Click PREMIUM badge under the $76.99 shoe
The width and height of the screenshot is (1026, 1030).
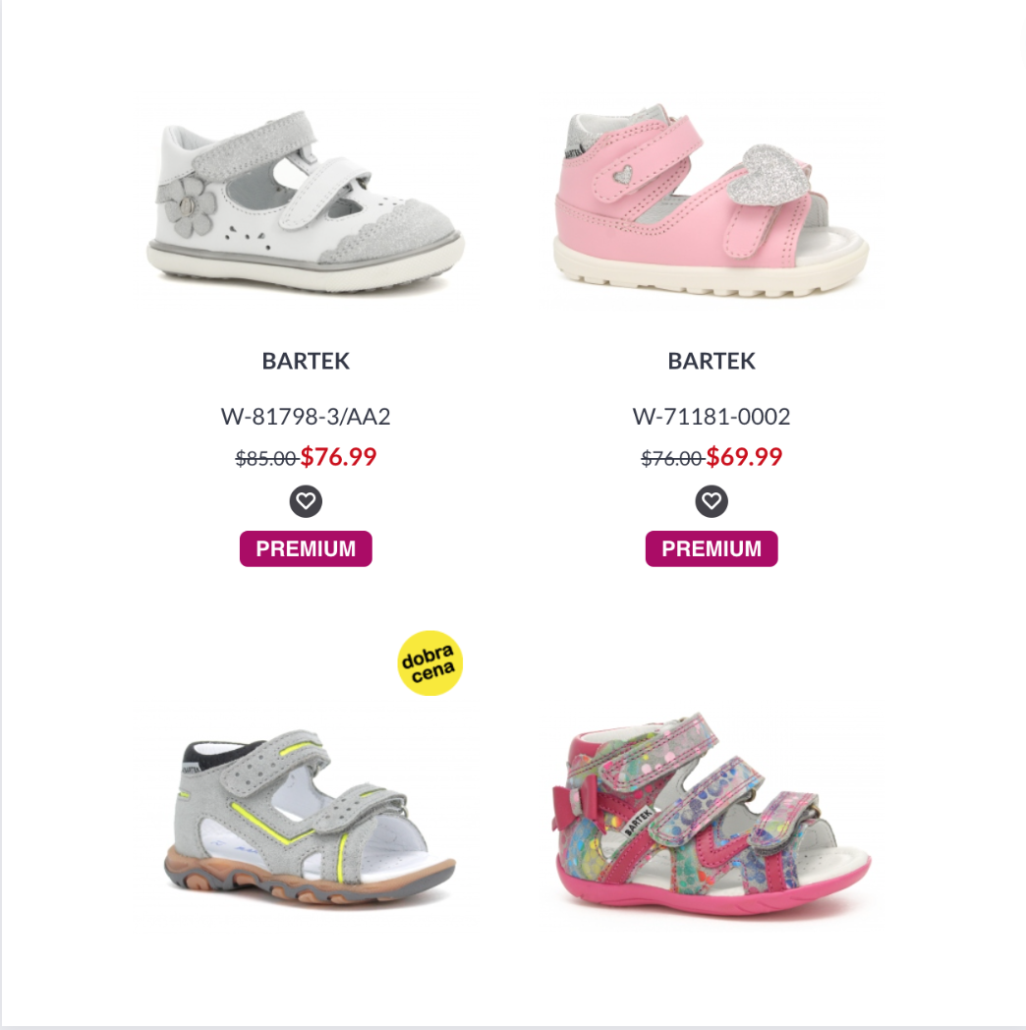[306, 548]
